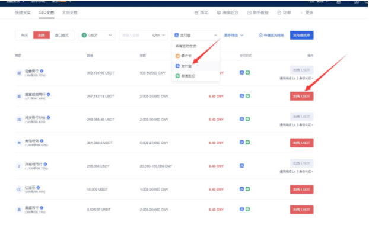
Task: Click WeChat icon in the 301,360.4 USDT row
Action: pos(247,142)
